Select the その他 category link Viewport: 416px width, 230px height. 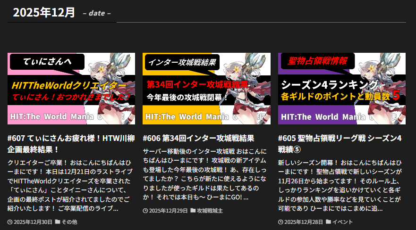[69, 222]
